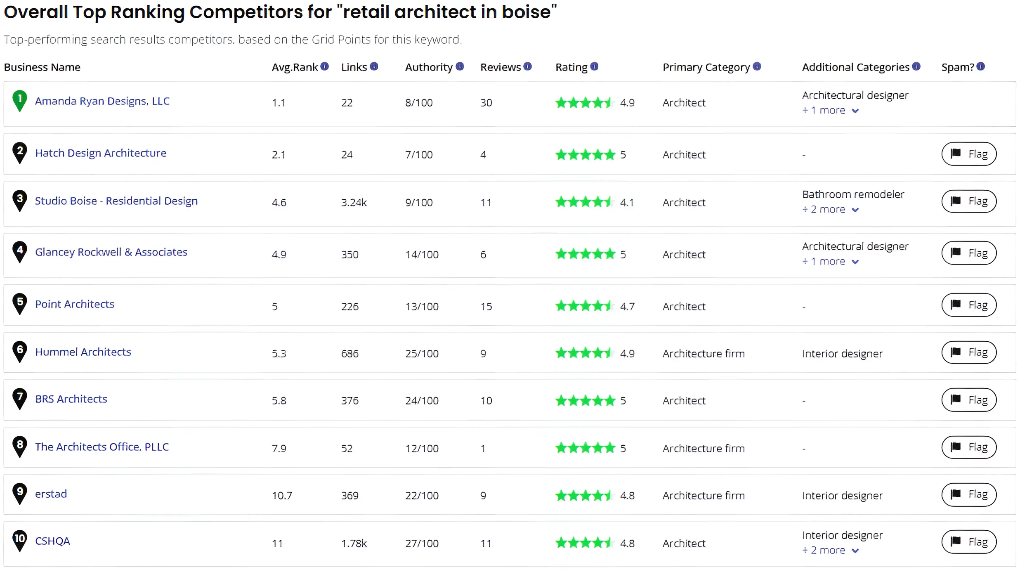This screenshot has width=1020, height=572.
Task: Click the Spam? info icon
Action: tap(981, 66)
